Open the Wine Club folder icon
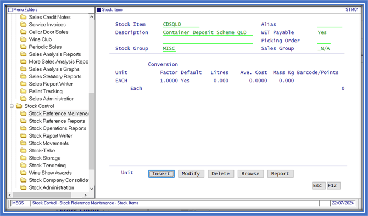The height and width of the screenshot is (216, 368). coord(23,39)
